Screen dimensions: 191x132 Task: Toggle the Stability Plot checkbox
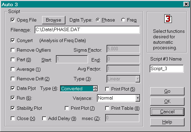click(x=13, y=108)
